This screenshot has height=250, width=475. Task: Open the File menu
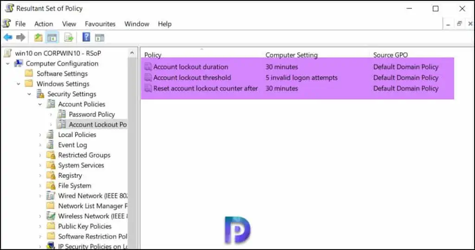click(20, 24)
